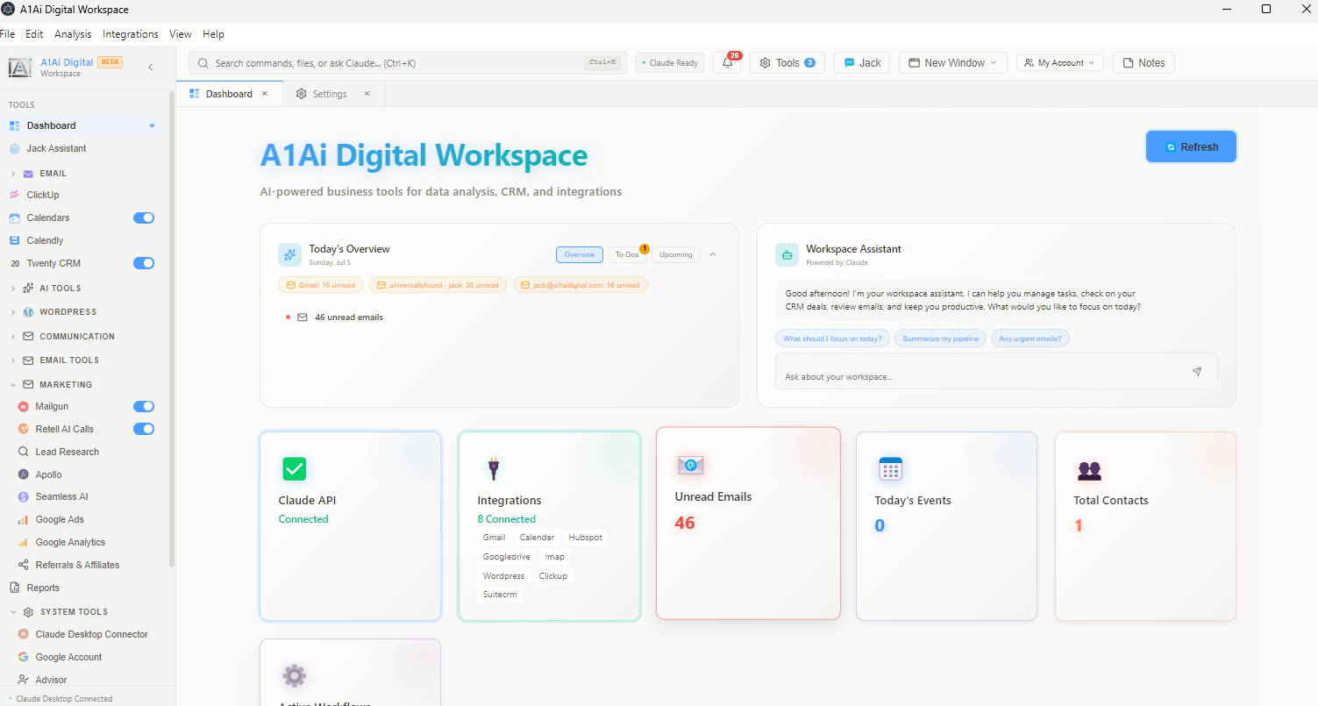This screenshot has width=1318, height=706.
Task: Click the Jack Assistant robot icon
Action: click(15, 148)
